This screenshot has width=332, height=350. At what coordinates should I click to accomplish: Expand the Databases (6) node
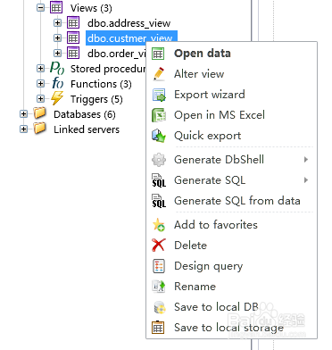[24, 114]
